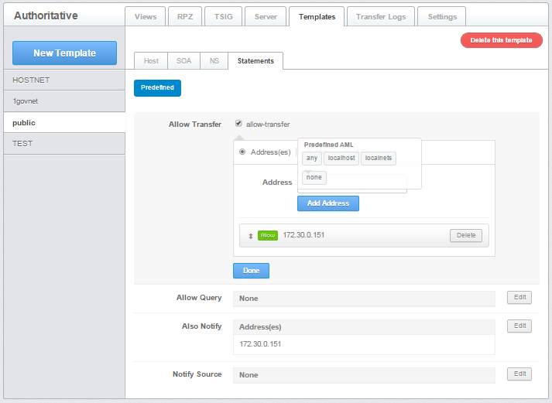Choose the 'any' predefined AML
The width and height of the screenshot is (552, 403).
click(x=311, y=158)
